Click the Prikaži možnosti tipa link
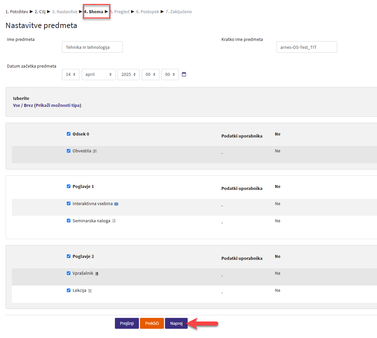Screen dimensions: 377x338 click(58, 106)
